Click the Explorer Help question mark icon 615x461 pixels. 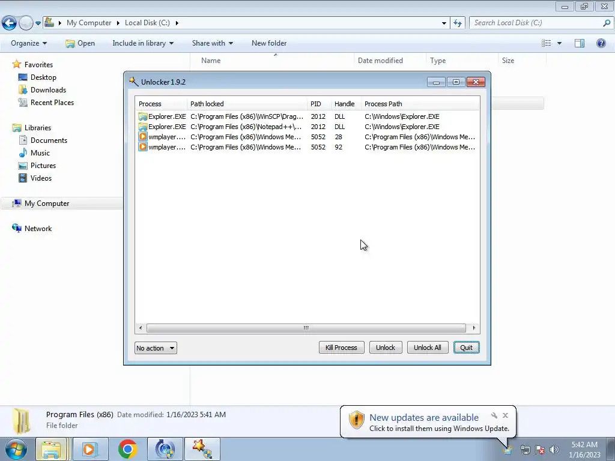pos(601,43)
